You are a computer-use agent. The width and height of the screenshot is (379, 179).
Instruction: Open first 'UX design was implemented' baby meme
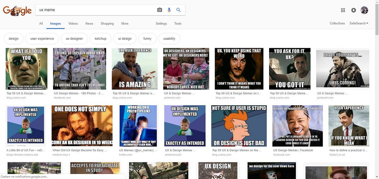pos(26,126)
